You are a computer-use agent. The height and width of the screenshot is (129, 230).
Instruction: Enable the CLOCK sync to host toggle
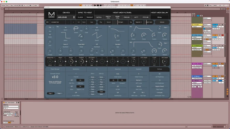(x=80, y=17)
